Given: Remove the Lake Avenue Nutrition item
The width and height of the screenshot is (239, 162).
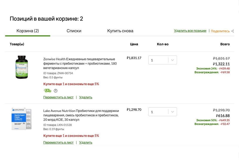Looking at the screenshot, I should pos(85,143).
